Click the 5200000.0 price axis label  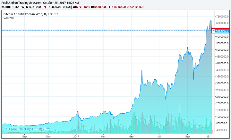pyautogui.click(x=222, y=50)
